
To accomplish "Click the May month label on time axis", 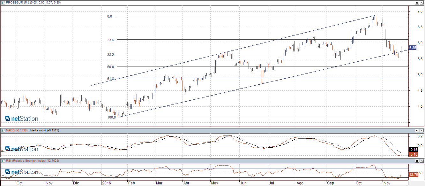I will tap(215, 183).
